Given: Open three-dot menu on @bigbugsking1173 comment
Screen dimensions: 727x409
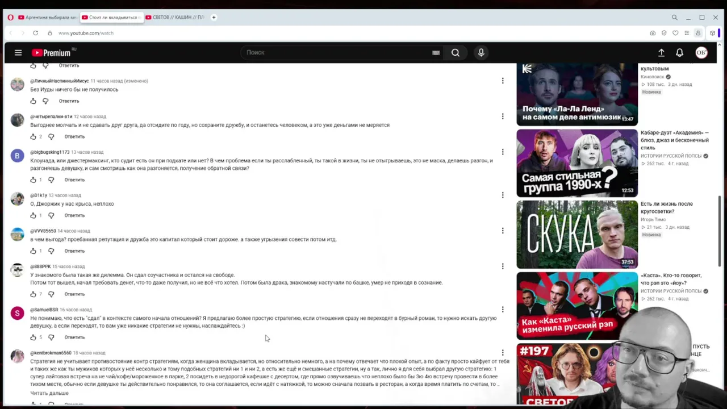Looking at the screenshot, I should (503, 152).
